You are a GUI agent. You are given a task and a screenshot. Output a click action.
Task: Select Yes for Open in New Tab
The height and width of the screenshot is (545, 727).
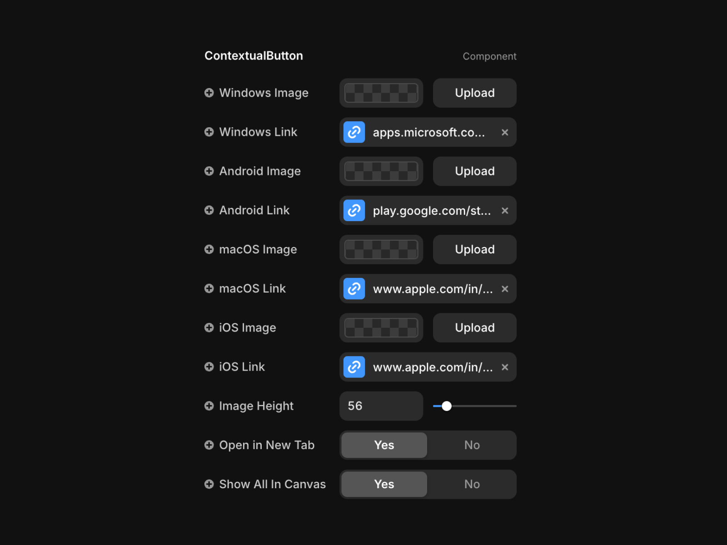384,445
